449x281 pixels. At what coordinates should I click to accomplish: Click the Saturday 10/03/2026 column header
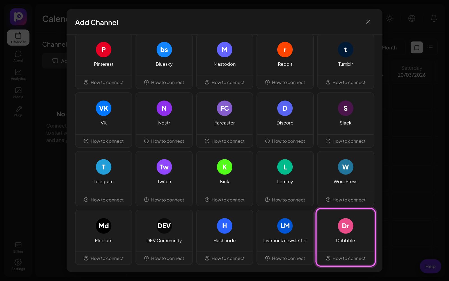[411, 71]
